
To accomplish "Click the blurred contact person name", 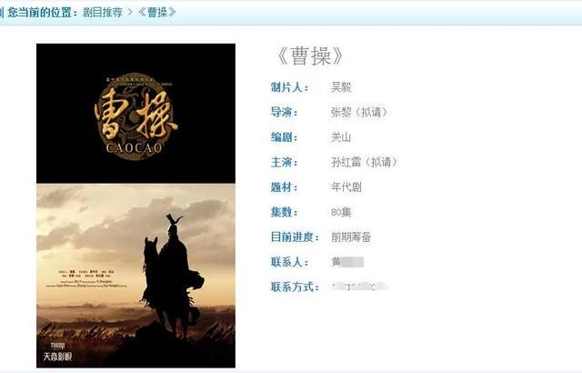I will pyautogui.click(x=347, y=262).
